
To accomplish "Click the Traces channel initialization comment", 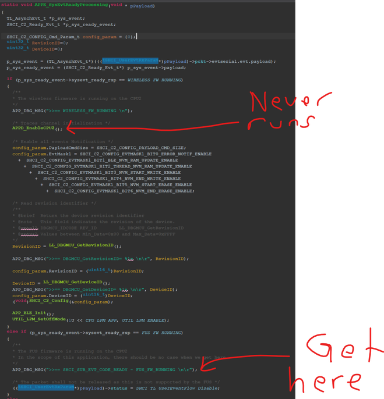I will (x=61, y=123).
